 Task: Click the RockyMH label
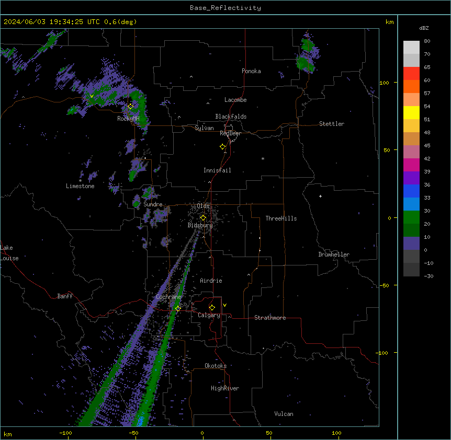[128, 119]
